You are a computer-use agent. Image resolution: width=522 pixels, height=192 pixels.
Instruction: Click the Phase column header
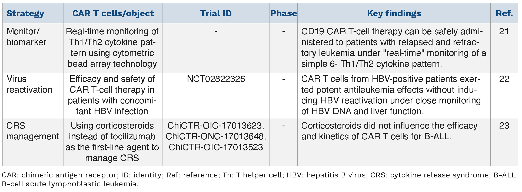(283, 13)
